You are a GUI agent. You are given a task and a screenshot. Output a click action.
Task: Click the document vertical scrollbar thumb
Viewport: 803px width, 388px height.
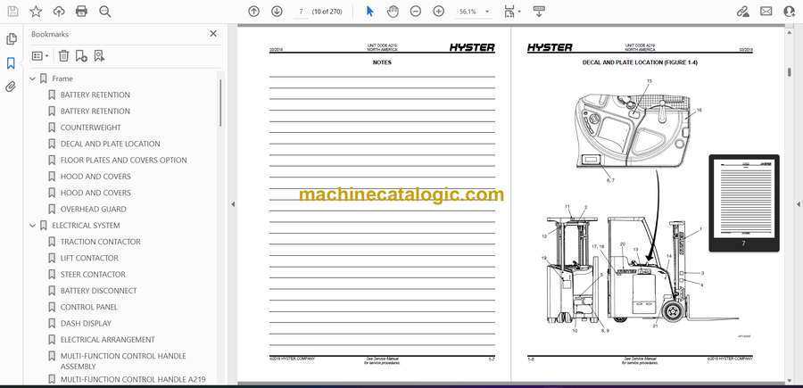790,71
